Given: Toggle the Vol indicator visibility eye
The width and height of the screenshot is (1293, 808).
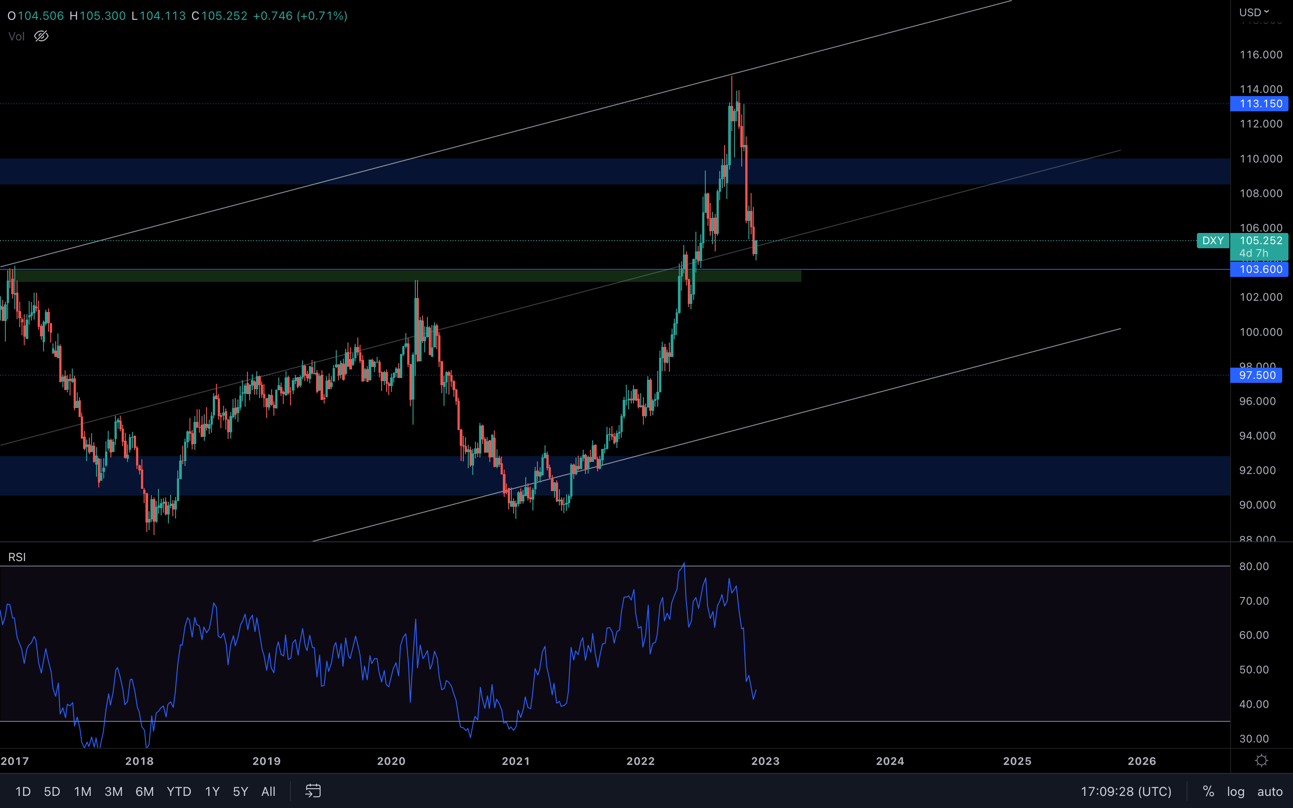Looking at the screenshot, I should (41, 36).
